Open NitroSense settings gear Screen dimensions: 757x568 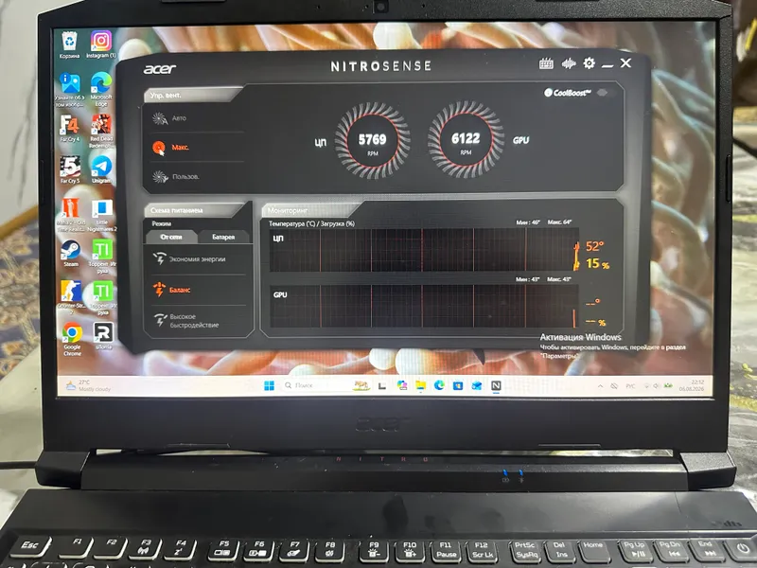click(x=589, y=63)
